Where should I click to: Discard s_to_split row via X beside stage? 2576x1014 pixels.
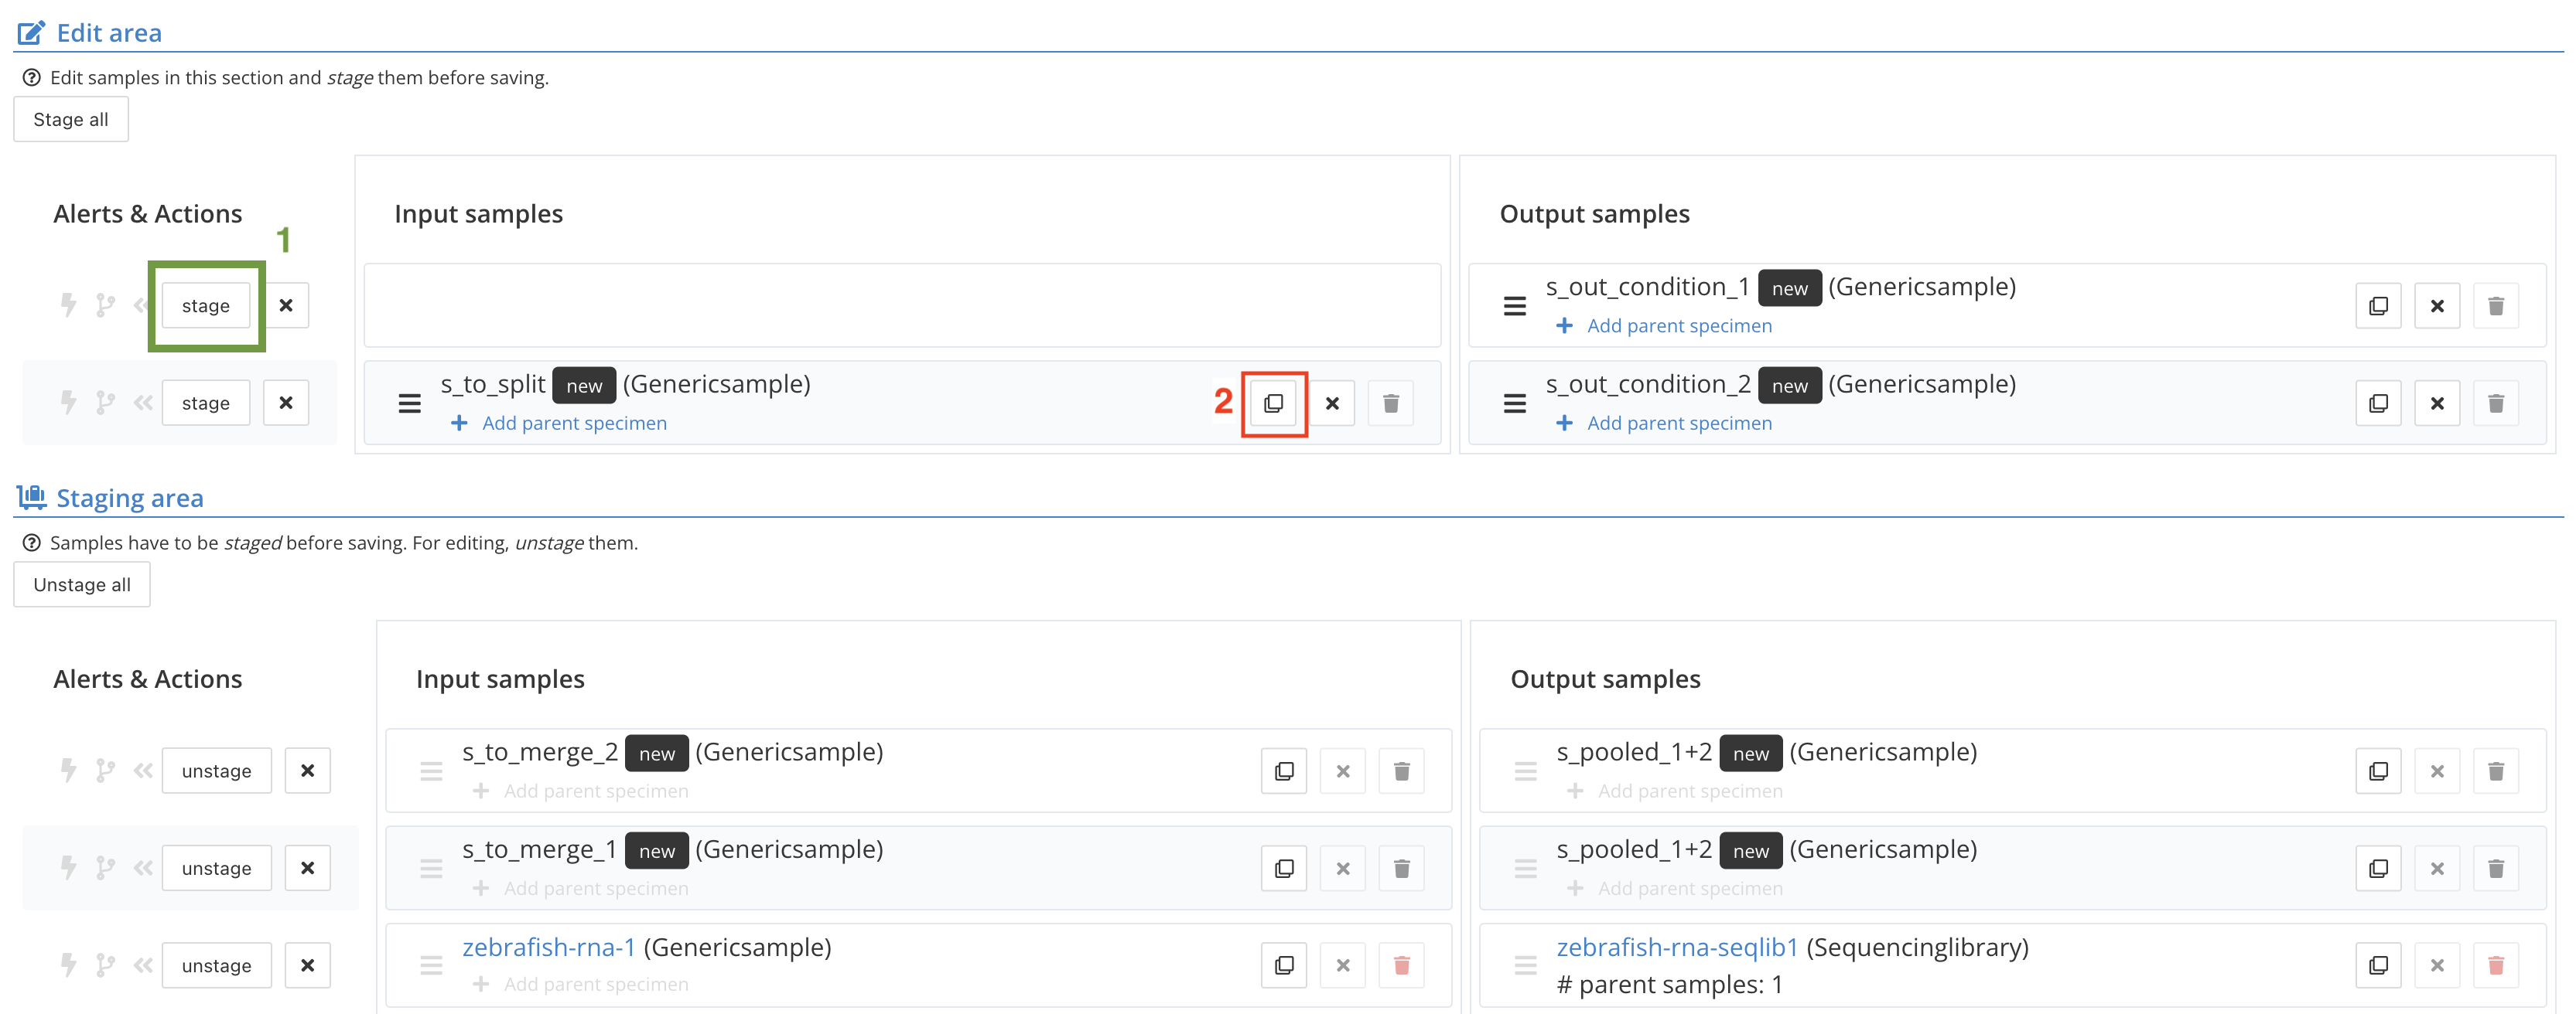pos(286,403)
